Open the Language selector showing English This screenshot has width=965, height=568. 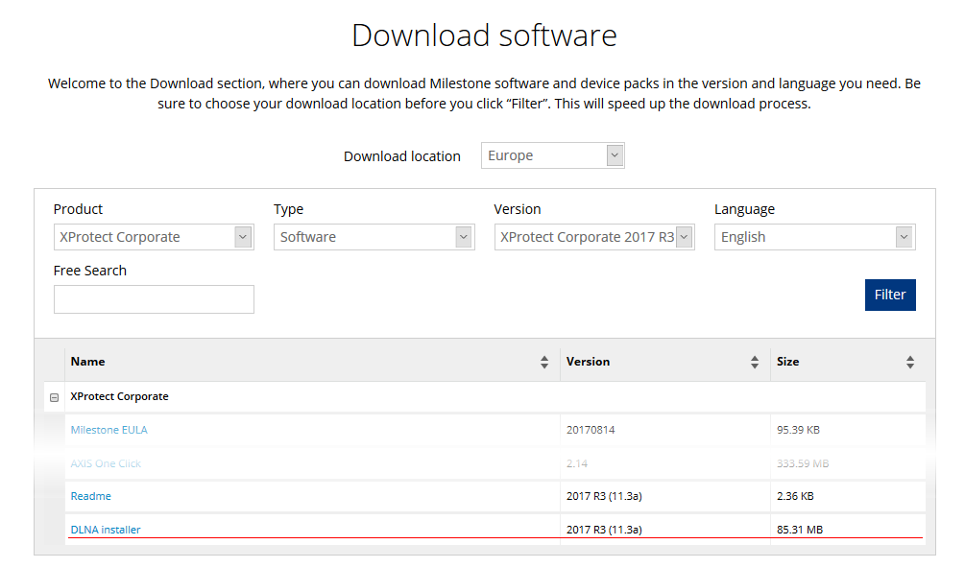tap(814, 236)
